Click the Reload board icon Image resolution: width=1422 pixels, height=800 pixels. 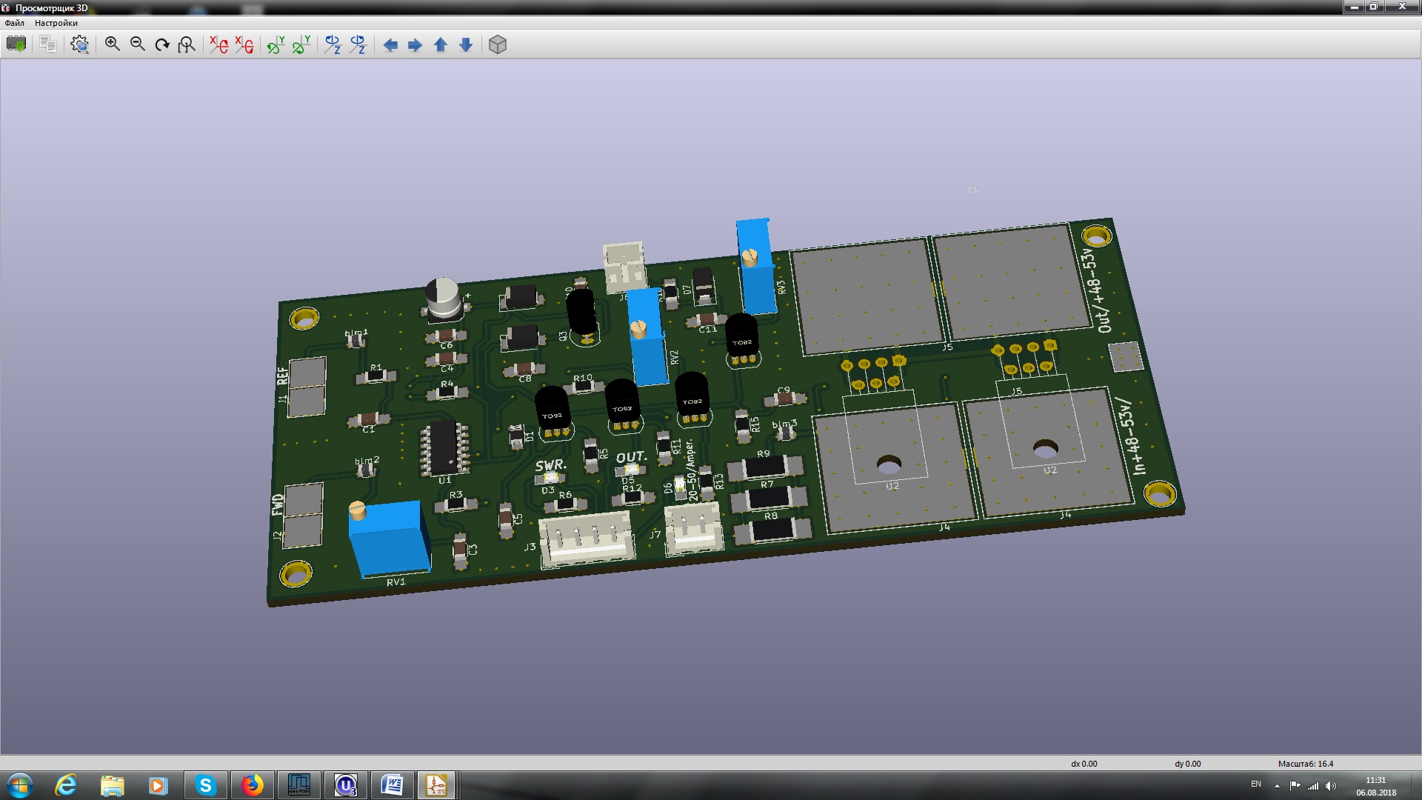16,44
